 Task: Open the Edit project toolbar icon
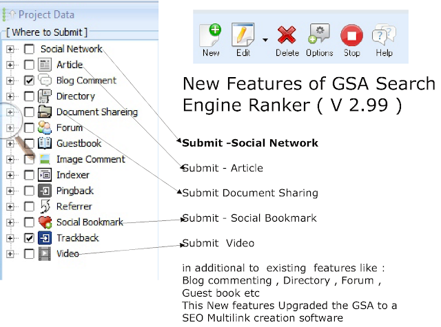point(243,35)
